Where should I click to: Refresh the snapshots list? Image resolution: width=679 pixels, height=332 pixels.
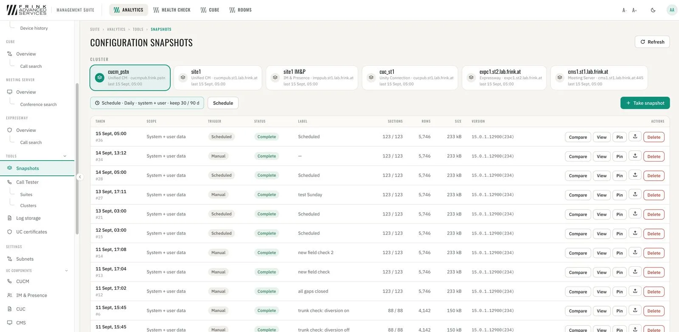(652, 42)
